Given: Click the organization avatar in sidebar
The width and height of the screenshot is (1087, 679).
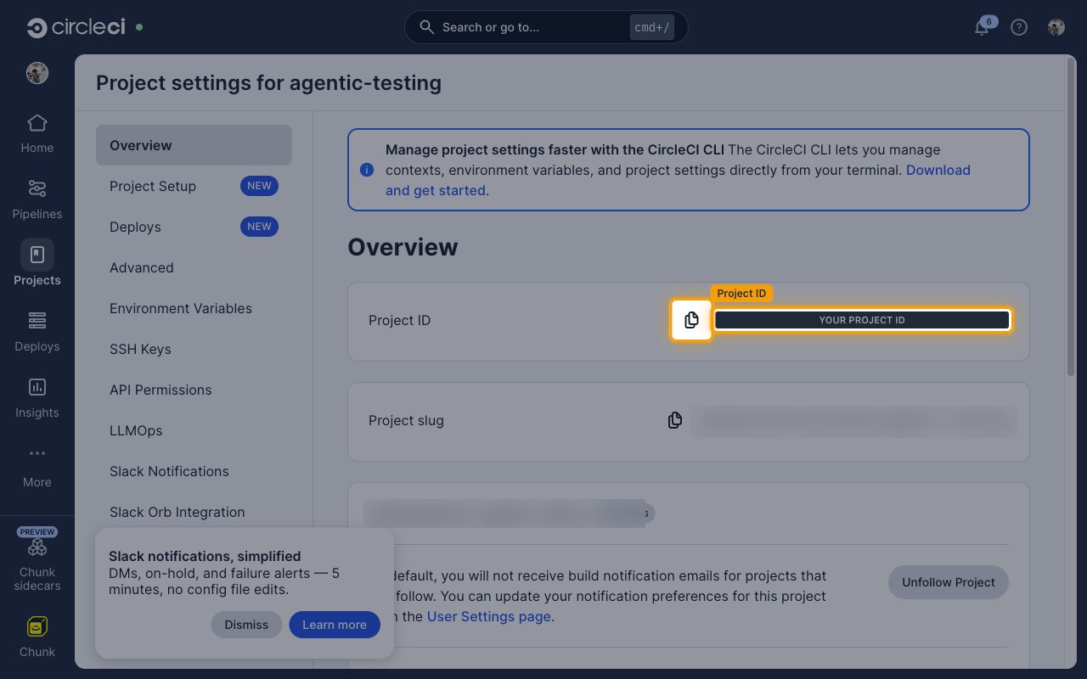Looking at the screenshot, I should (x=37, y=73).
